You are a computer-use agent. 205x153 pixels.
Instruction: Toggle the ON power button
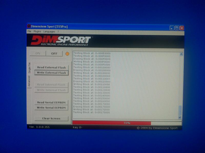[x=38, y=53]
